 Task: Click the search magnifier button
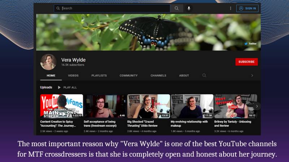pyautogui.click(x=176, y=8)
